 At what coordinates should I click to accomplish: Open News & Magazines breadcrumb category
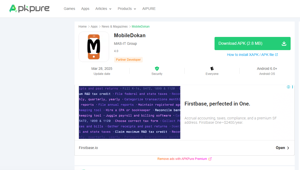115,27
